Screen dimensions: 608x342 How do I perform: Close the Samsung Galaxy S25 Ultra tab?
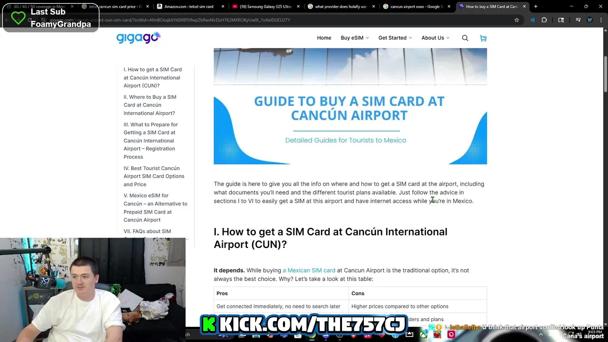(298, 7)
